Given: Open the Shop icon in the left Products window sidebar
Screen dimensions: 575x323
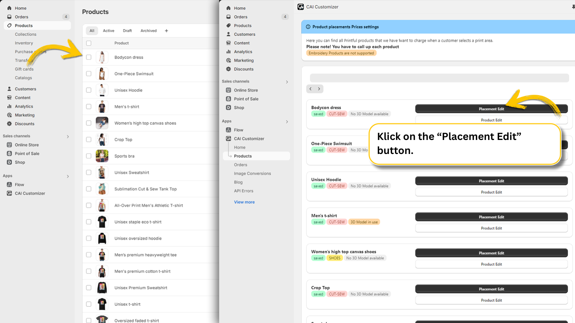Looking at the screenshot, I should pyautogui.click(x=9, y=162).
